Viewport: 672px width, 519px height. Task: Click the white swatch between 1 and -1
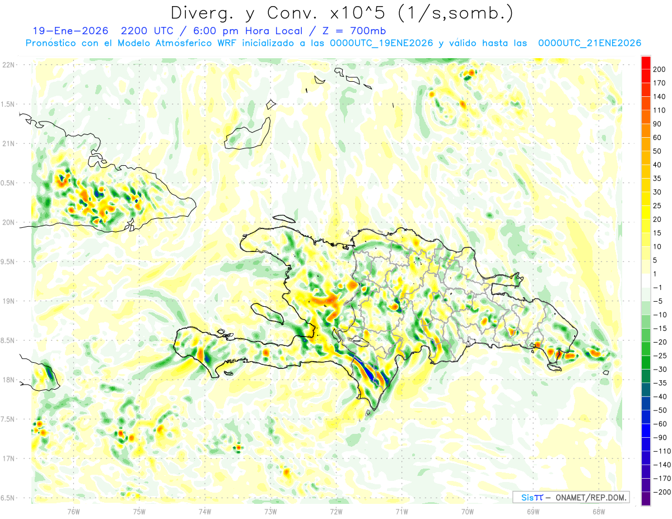646,281
